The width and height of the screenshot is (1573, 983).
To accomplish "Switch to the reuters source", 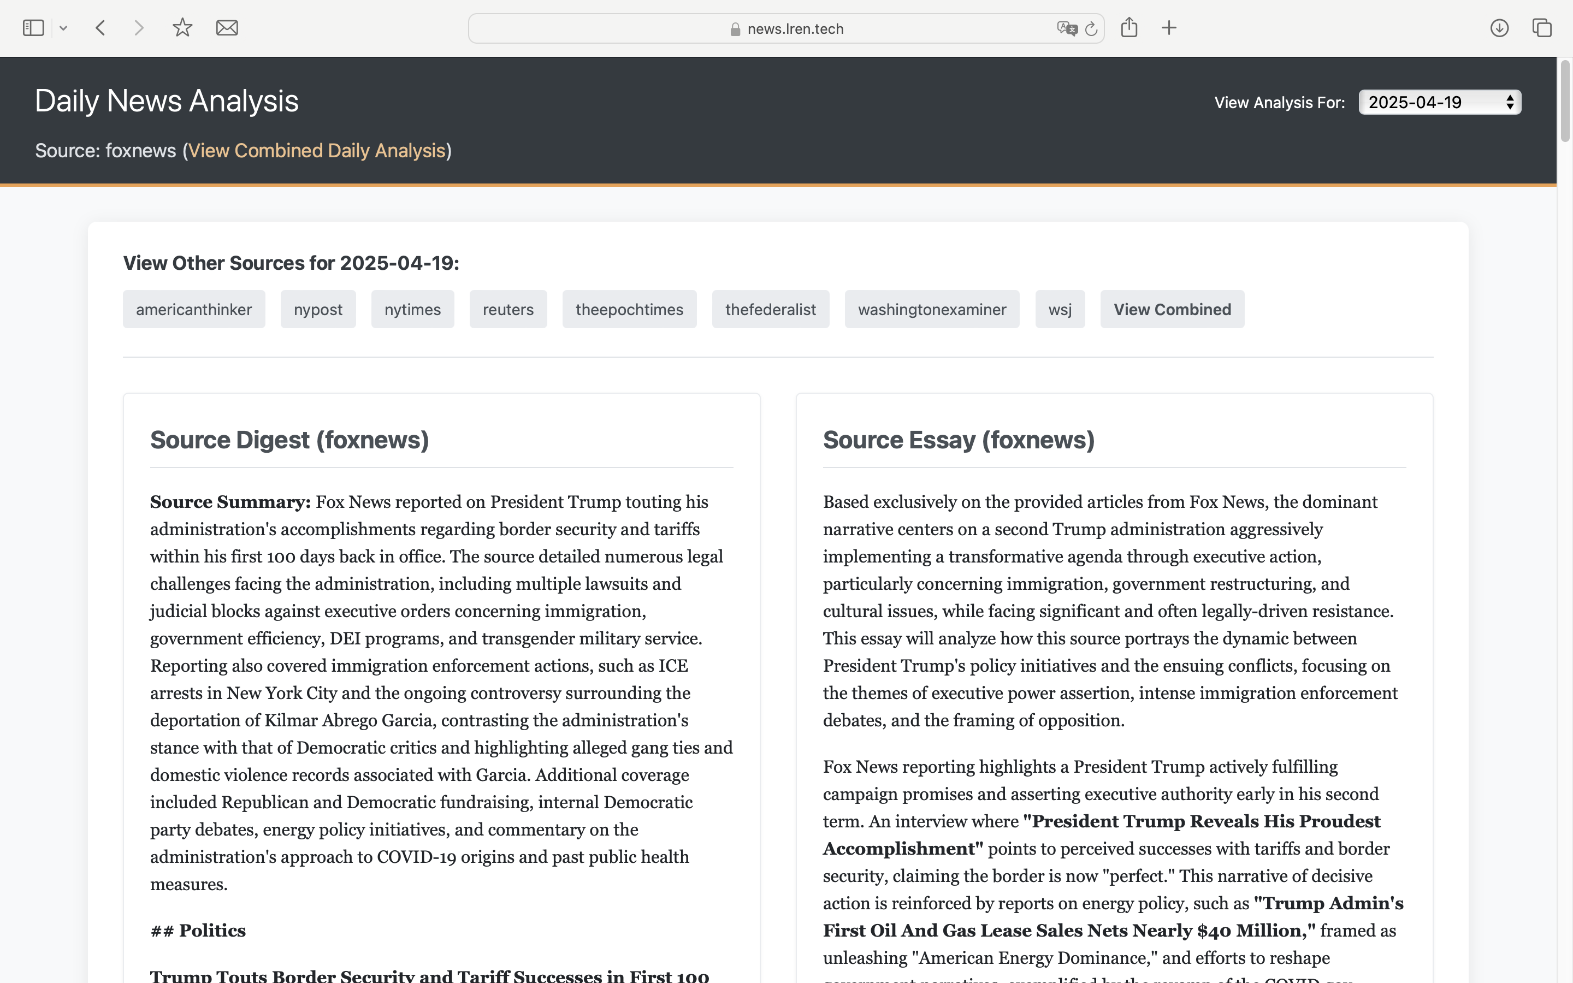I will 507,310.
